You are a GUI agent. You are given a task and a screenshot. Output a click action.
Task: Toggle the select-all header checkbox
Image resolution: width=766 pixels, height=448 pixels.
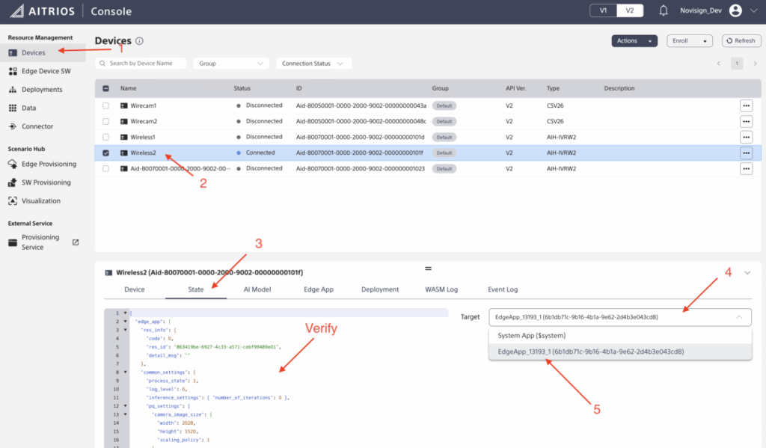point(105,88)
